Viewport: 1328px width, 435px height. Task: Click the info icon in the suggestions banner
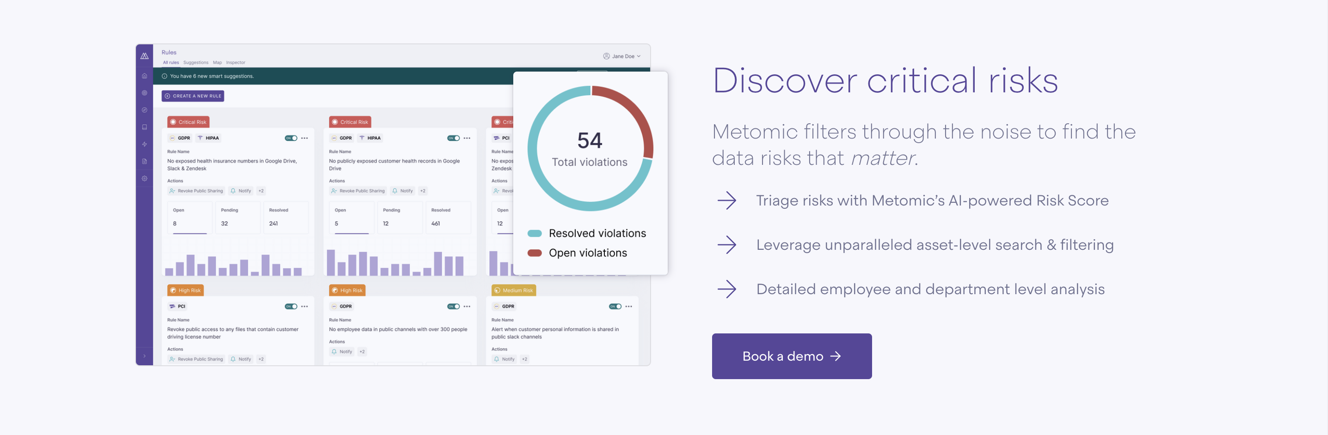[x=165, y=76]
